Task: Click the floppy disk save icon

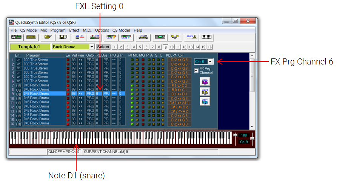Action: (63, 37)
